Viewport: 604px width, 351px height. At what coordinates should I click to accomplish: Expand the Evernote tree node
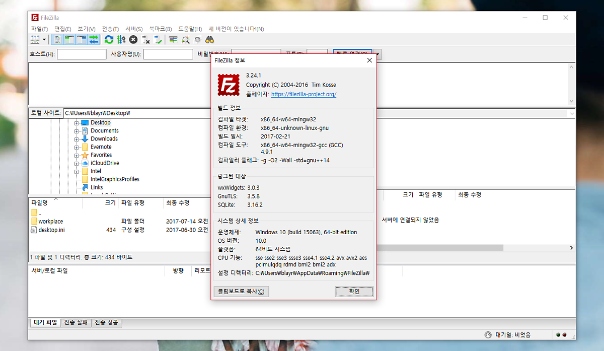click(x=77, y=147)
